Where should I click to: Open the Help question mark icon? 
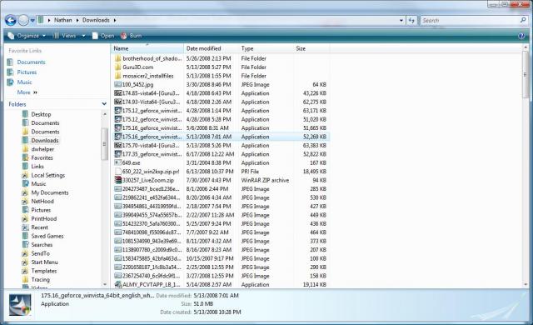coord(521,36)
